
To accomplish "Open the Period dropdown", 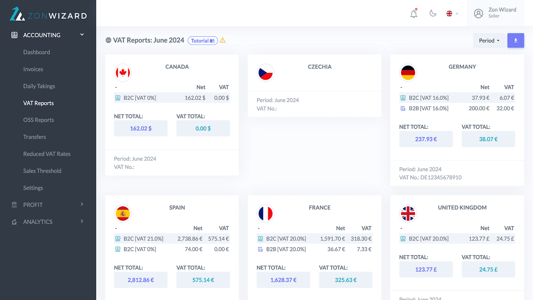I will coord(489,41).
